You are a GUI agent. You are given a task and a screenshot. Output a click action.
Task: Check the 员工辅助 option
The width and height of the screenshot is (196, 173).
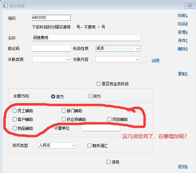[x=15, y=111]
